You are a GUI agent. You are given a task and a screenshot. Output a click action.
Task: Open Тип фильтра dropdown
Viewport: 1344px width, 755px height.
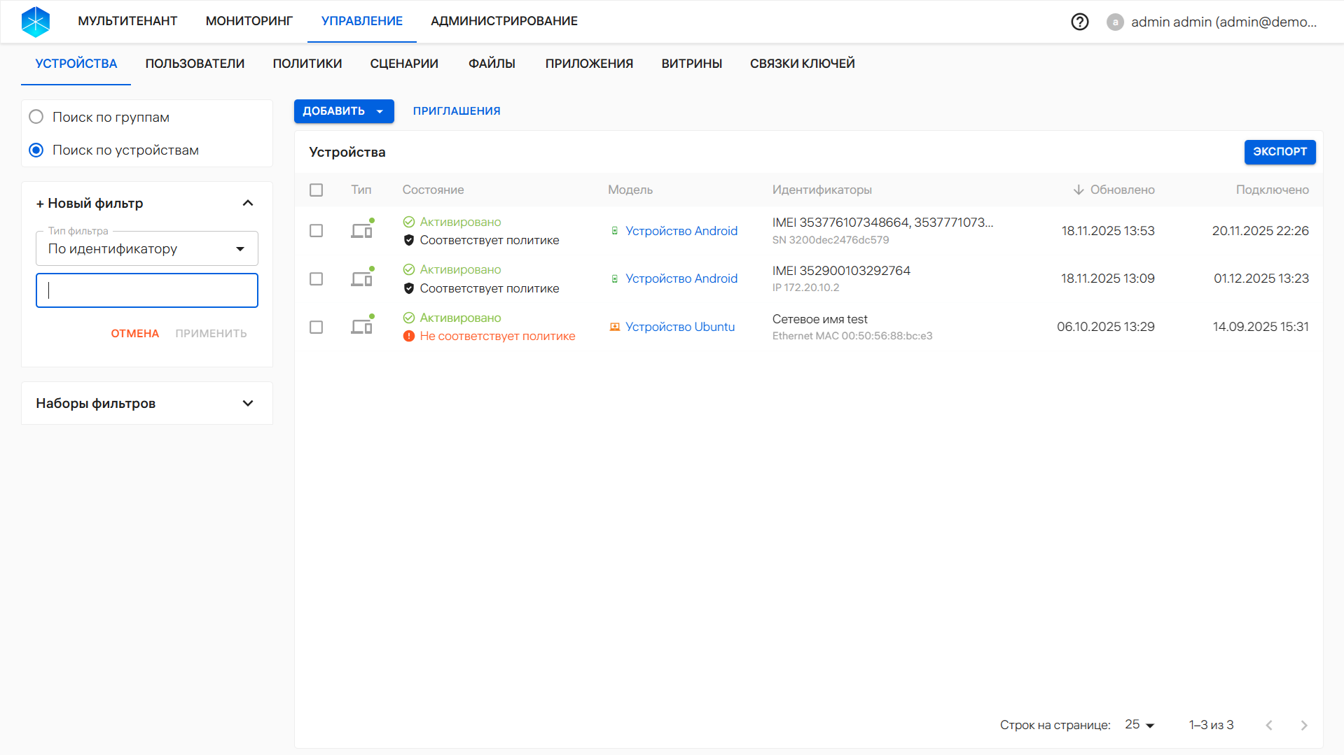click(146, 249)
